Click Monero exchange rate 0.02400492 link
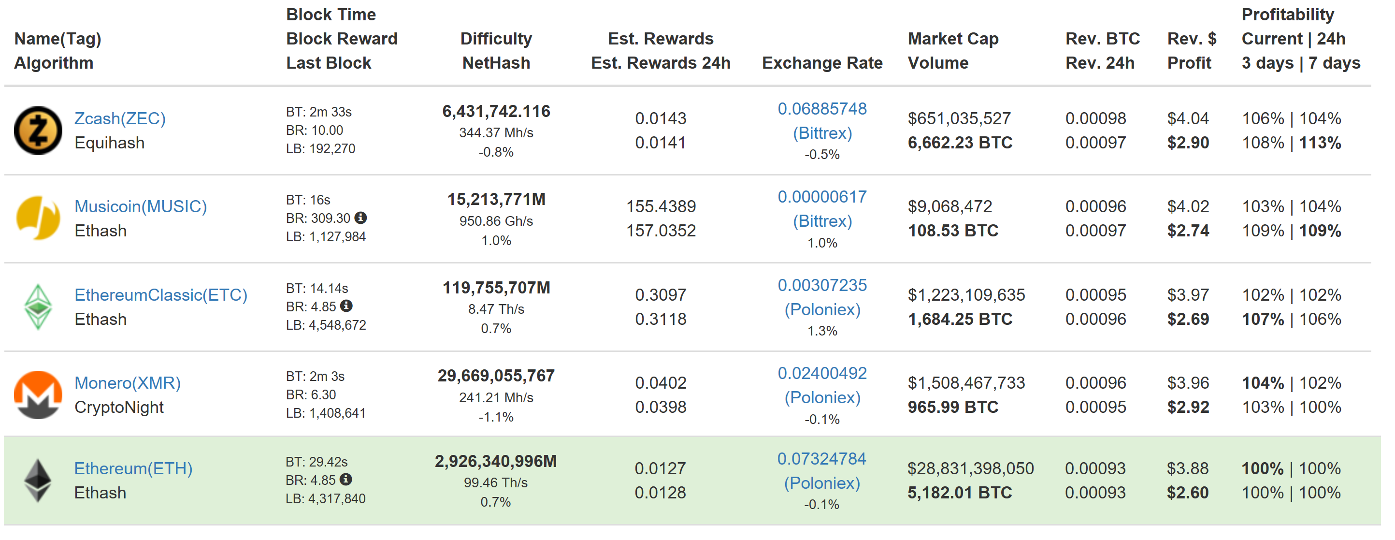This screenshot has height=540, width=1395. (822, 374)
